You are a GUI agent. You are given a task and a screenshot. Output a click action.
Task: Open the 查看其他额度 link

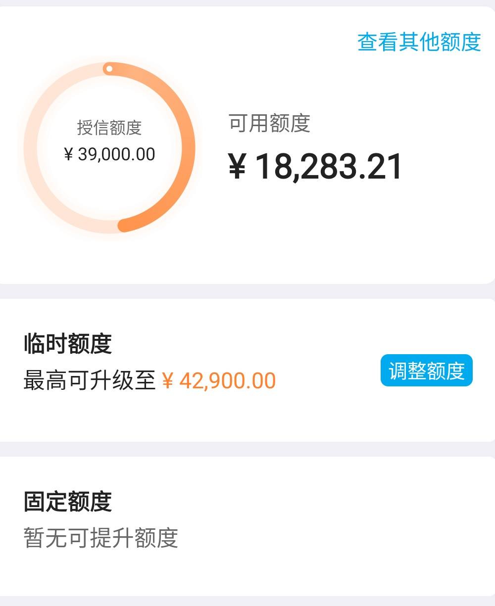[x=419, y=42]
